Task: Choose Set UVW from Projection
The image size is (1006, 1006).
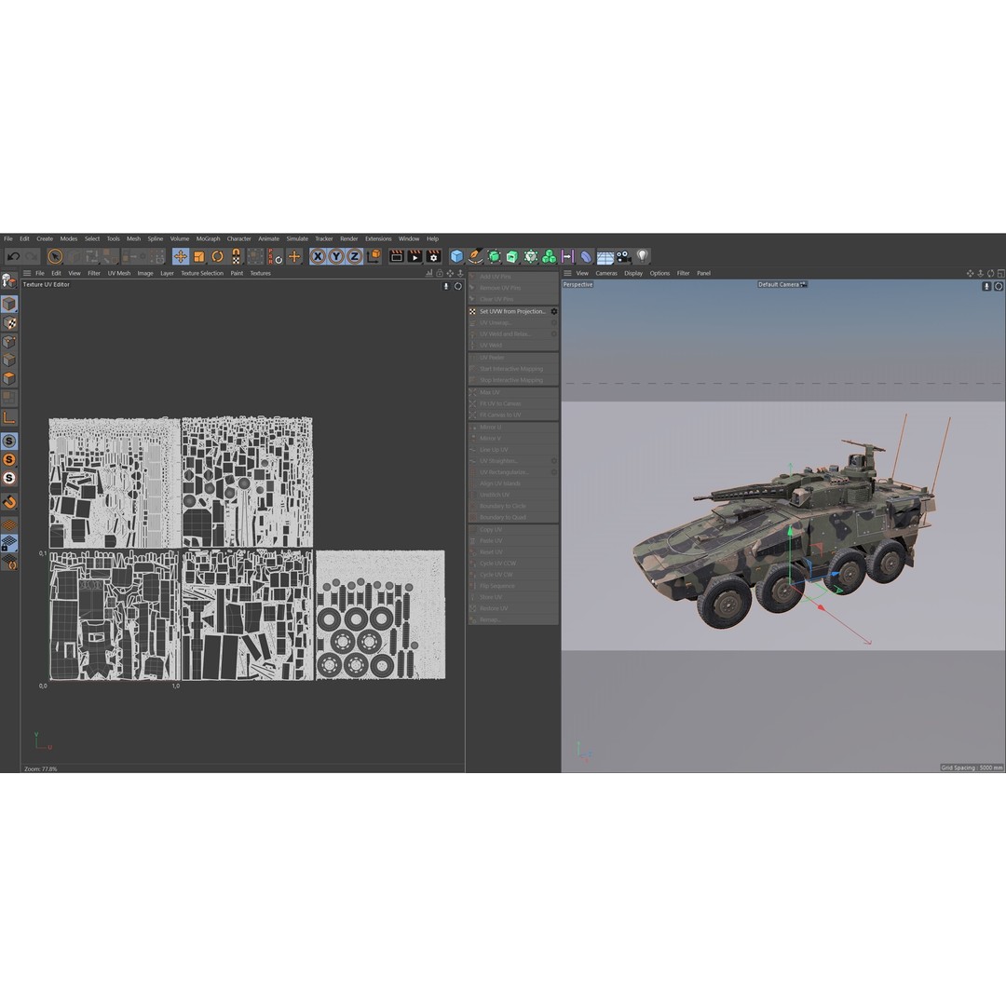Action: click(510, 311)
